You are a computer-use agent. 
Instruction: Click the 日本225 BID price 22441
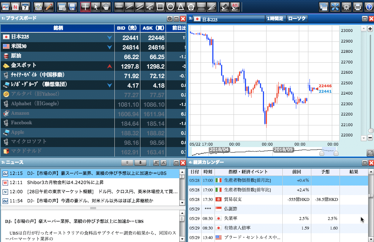pyautogui.click(x=130, y=38)
